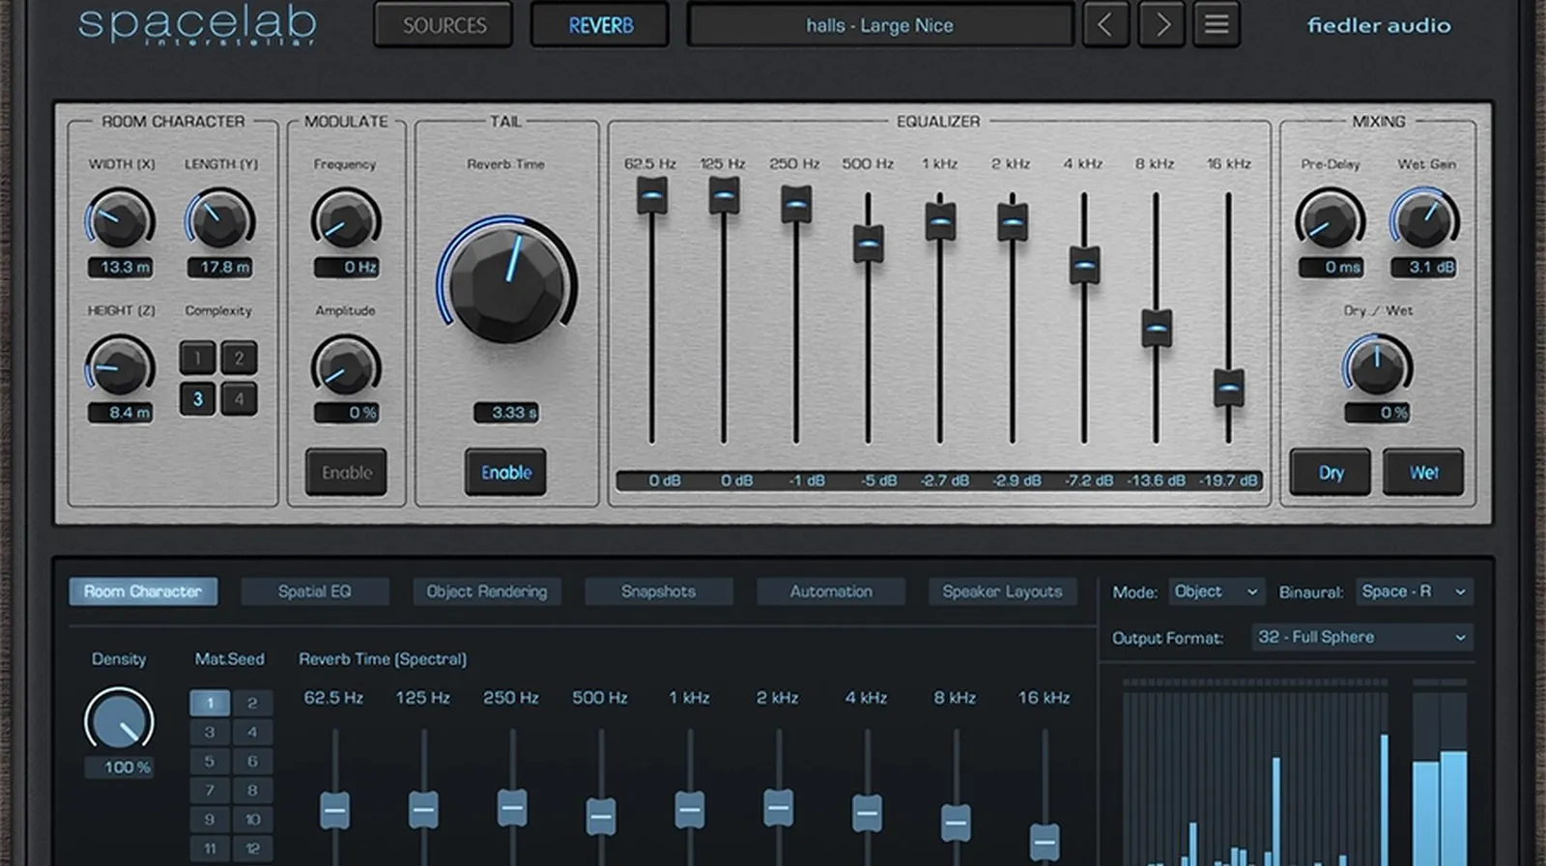Select the Room Character tab

pos(143,592)
